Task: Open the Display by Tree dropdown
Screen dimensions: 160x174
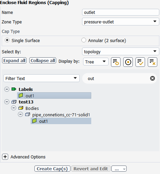Action: pos(96,62)
